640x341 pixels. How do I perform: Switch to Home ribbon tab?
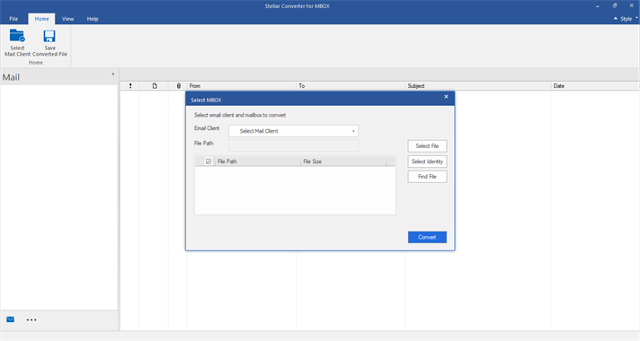coord(41,19)
